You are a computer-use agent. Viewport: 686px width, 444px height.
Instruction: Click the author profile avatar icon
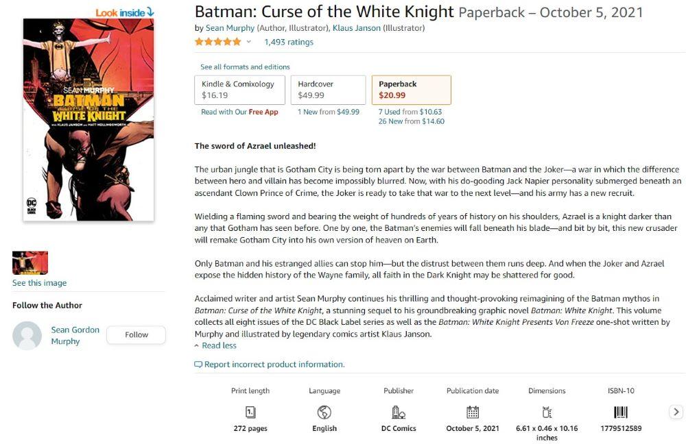pos(27,336)
